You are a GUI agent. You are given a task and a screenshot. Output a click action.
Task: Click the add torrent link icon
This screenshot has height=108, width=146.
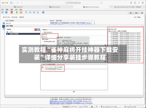[x=3, y=12]
